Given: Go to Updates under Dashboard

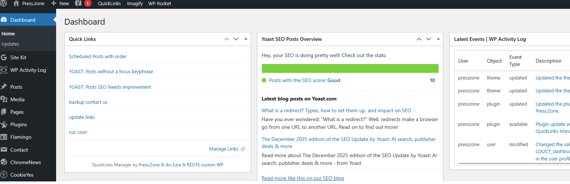Looking at the screenshot, I should 10,44.
